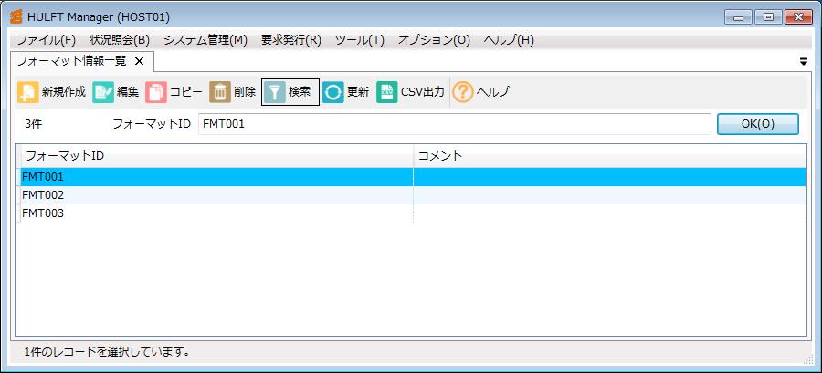This screenshot has width=822, height=373.
Task: Open the 状況照会(B) menu
Action: click(x=120, y=40)
